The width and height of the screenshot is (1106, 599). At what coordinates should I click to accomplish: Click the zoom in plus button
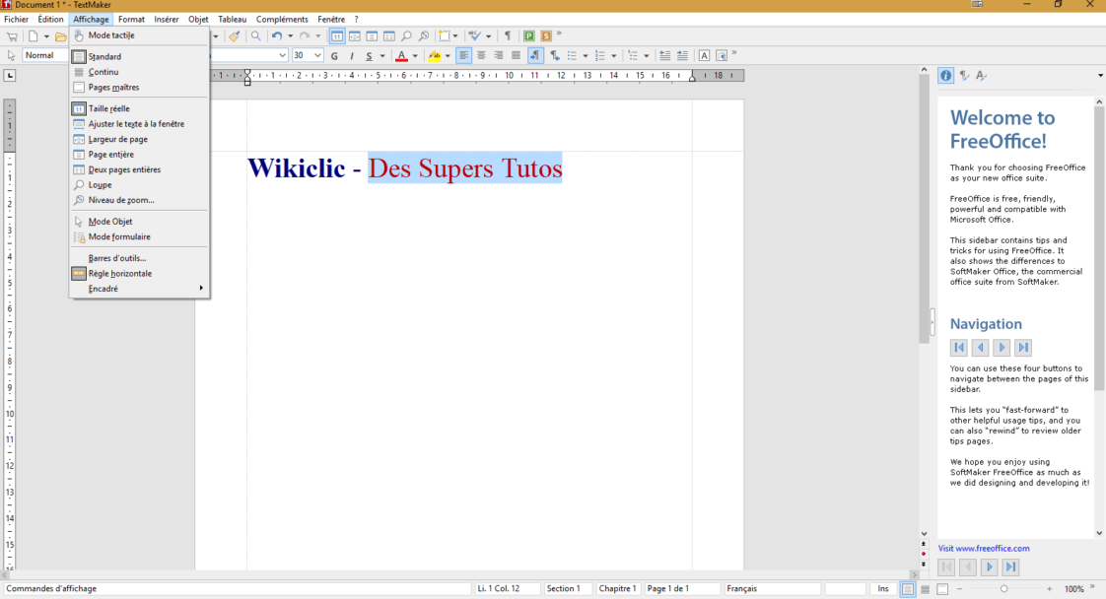[x=1050, y=588]
